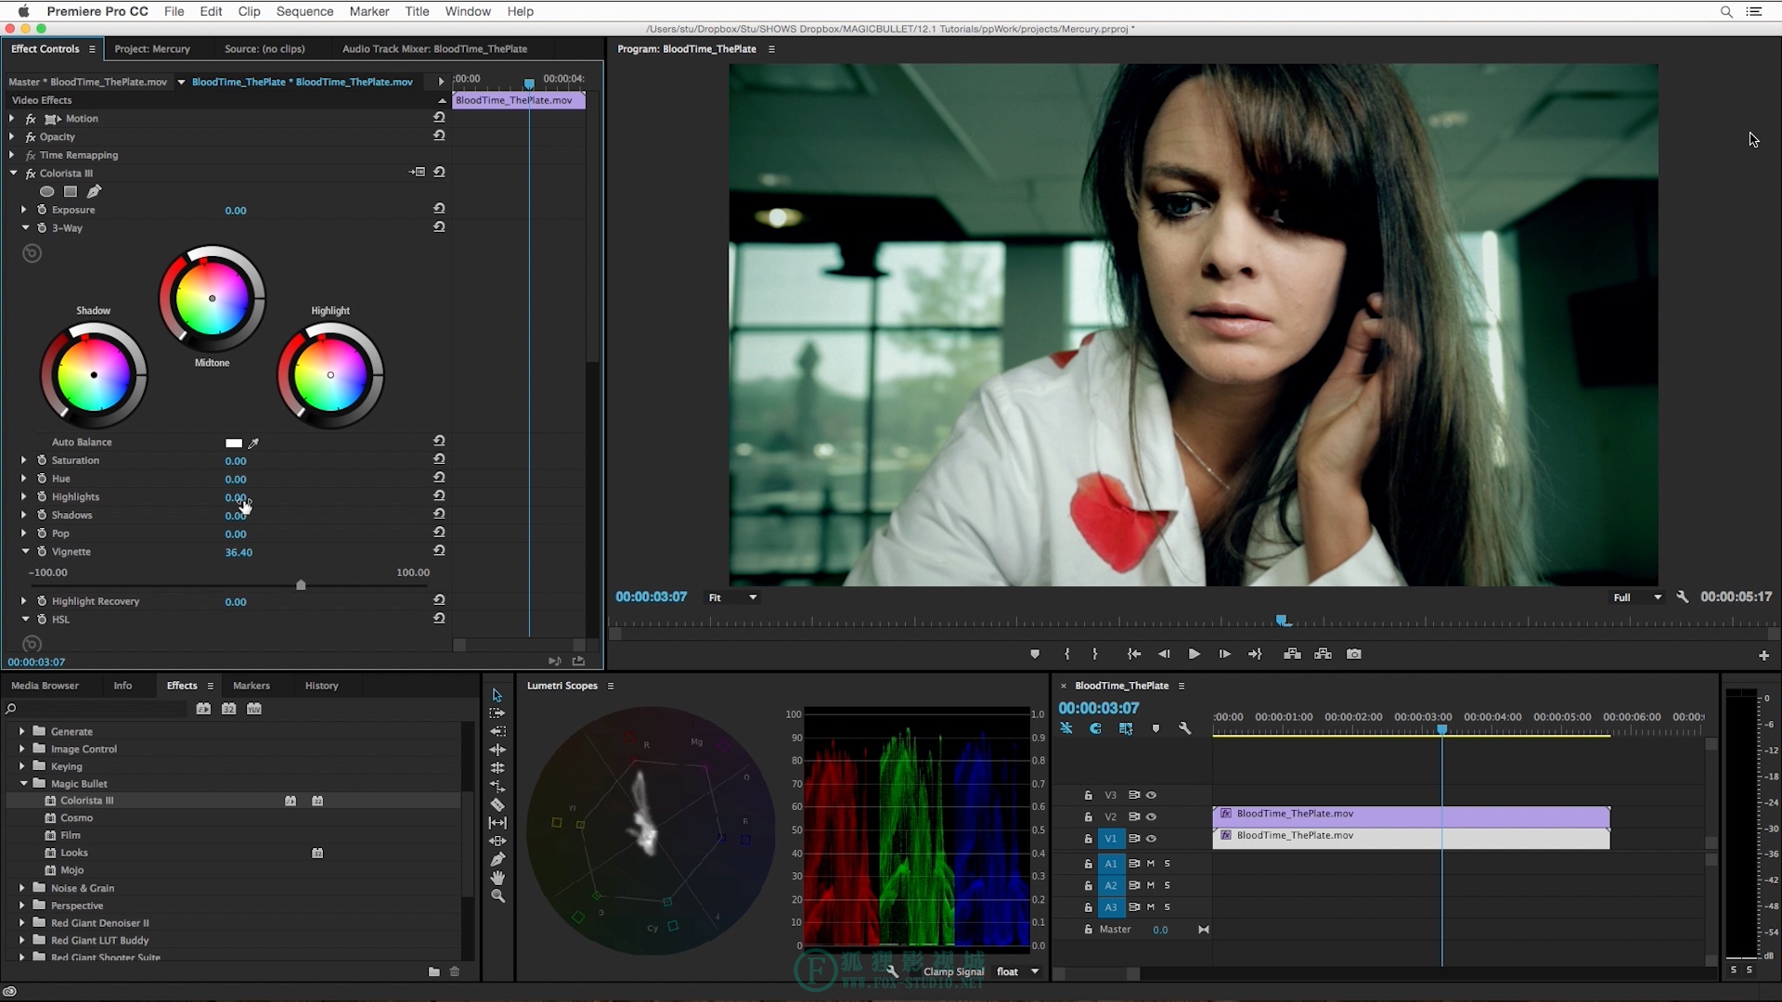The width and height of the screenshot is (1782, 1002).
Task: Pick free draw bezier mask pen
Action: [x=94, y=191]
